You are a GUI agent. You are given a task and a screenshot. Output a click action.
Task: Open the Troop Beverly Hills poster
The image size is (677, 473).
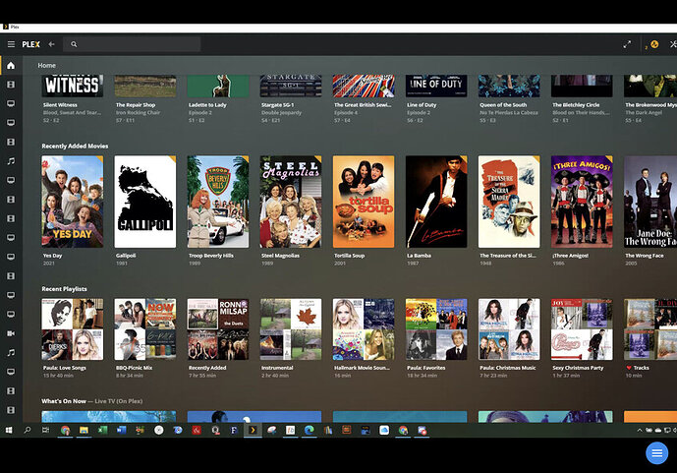pyautogui.click(x=218, y=202)
